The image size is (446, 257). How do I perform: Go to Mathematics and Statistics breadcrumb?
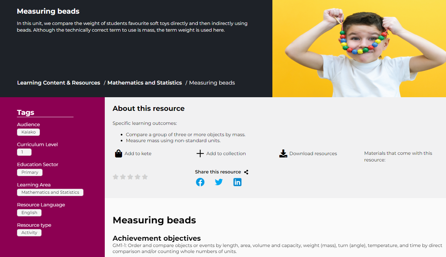(x=145, y=83)
